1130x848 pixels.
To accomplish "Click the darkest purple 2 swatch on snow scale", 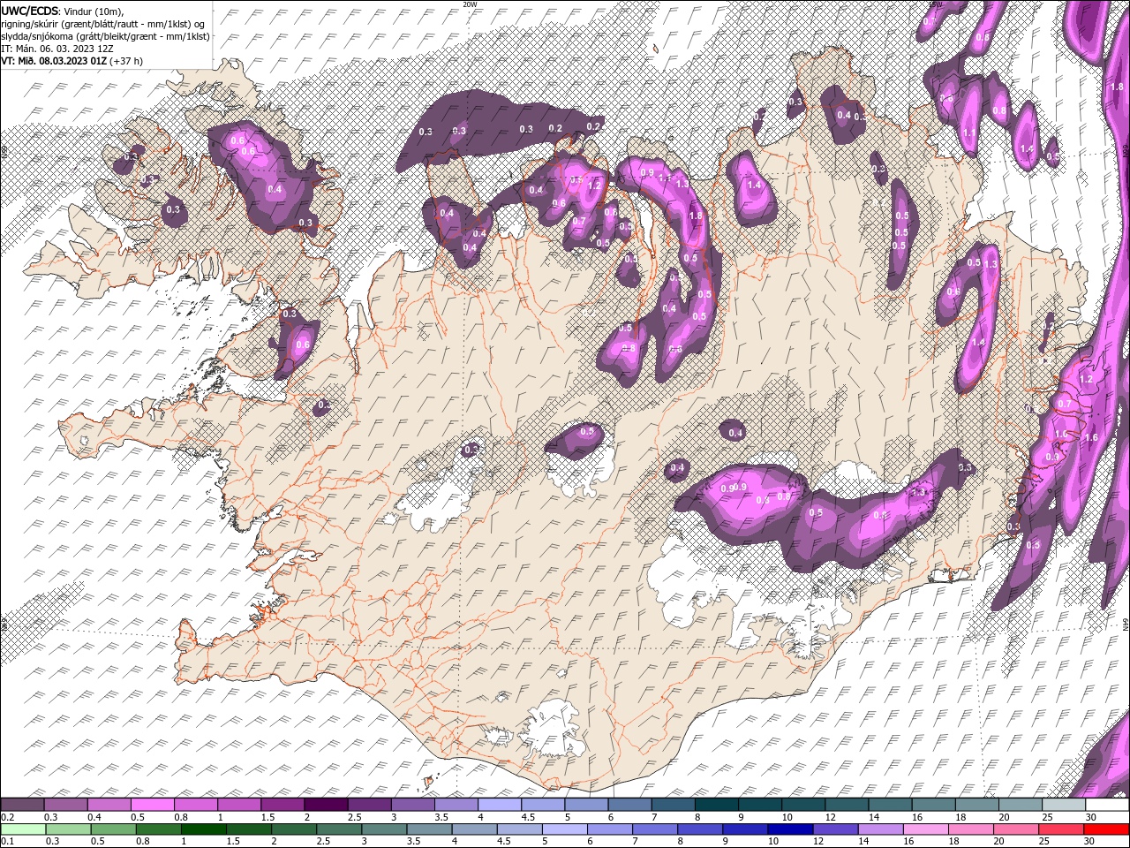I will [x=325, y=805].
